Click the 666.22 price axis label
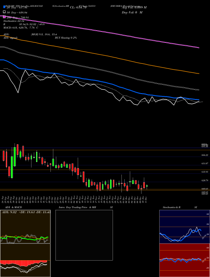Viewport: 210px width, 277px height. tap(205, 155)
